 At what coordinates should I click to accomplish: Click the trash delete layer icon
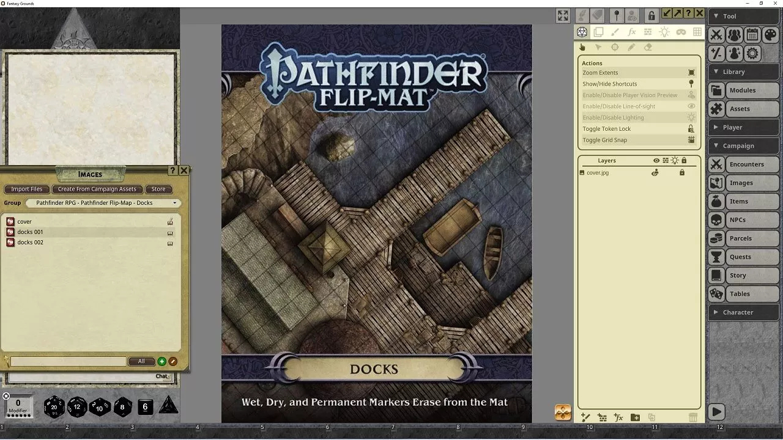click(693, 417)
